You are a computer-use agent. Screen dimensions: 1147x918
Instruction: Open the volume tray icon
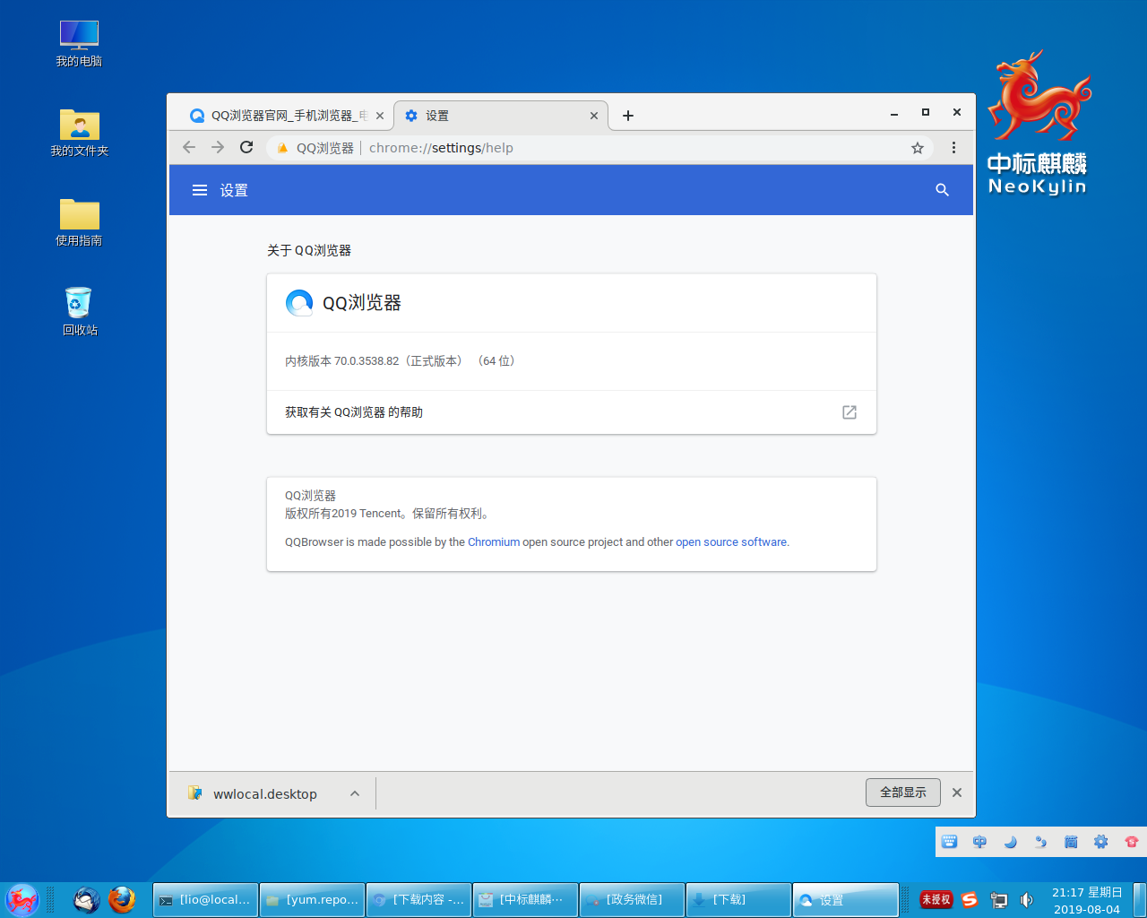1027,899
